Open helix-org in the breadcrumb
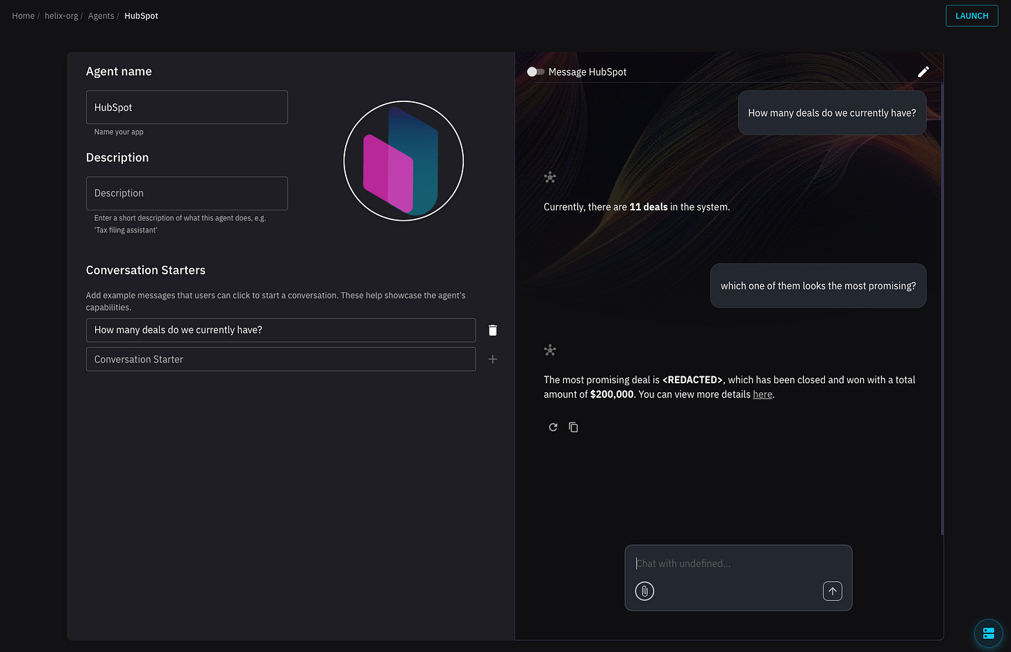The height and width of the screenshot is (652, 1011). [x=61, y=16]
